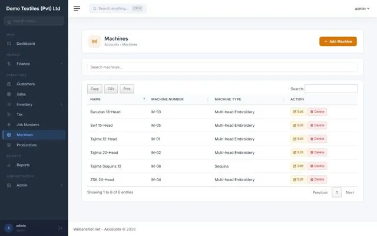Click the Finance dollar icon

(x=9, y=64)
